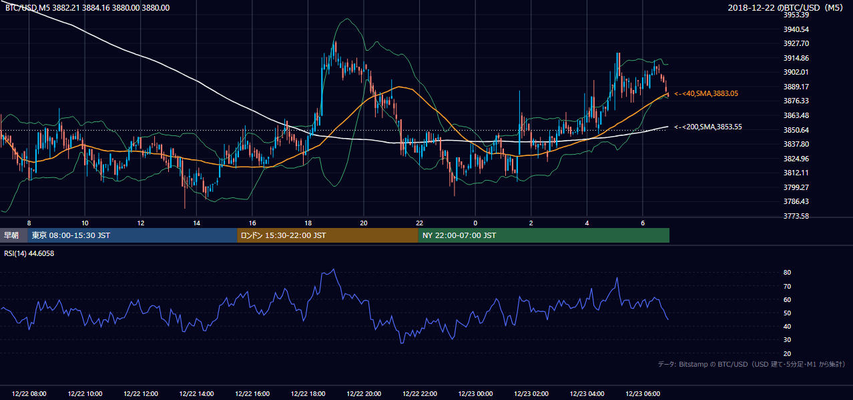The height and width of the screenshot is (400, 853).
Task: Click the NY 22:00-07:00 JST session bar
Action: [544, 235]
